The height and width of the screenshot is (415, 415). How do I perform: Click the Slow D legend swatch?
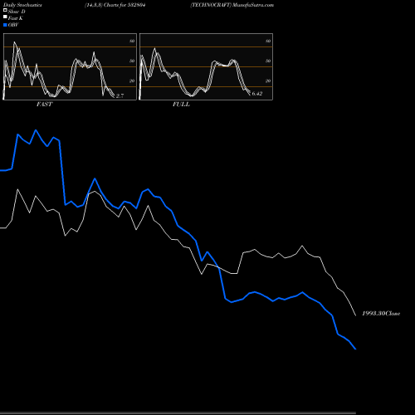pos(5,10)
